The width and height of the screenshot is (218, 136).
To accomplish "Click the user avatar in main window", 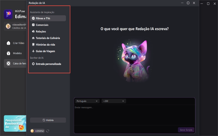I will pyautogui.click(x=8, y=26).
